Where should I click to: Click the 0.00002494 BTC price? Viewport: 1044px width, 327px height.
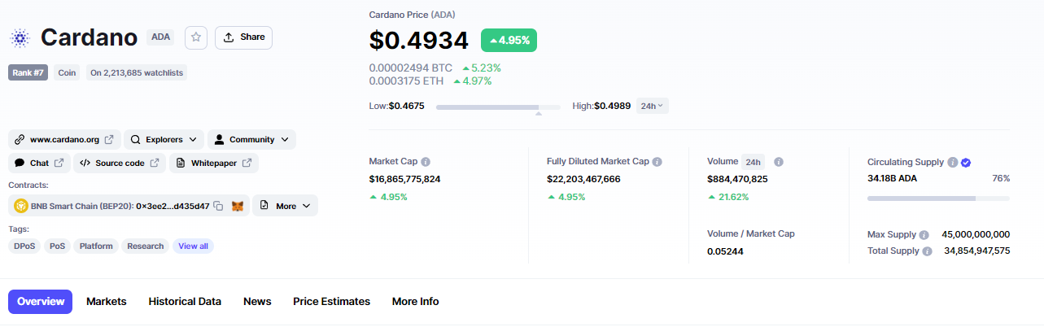coord(411,68)
